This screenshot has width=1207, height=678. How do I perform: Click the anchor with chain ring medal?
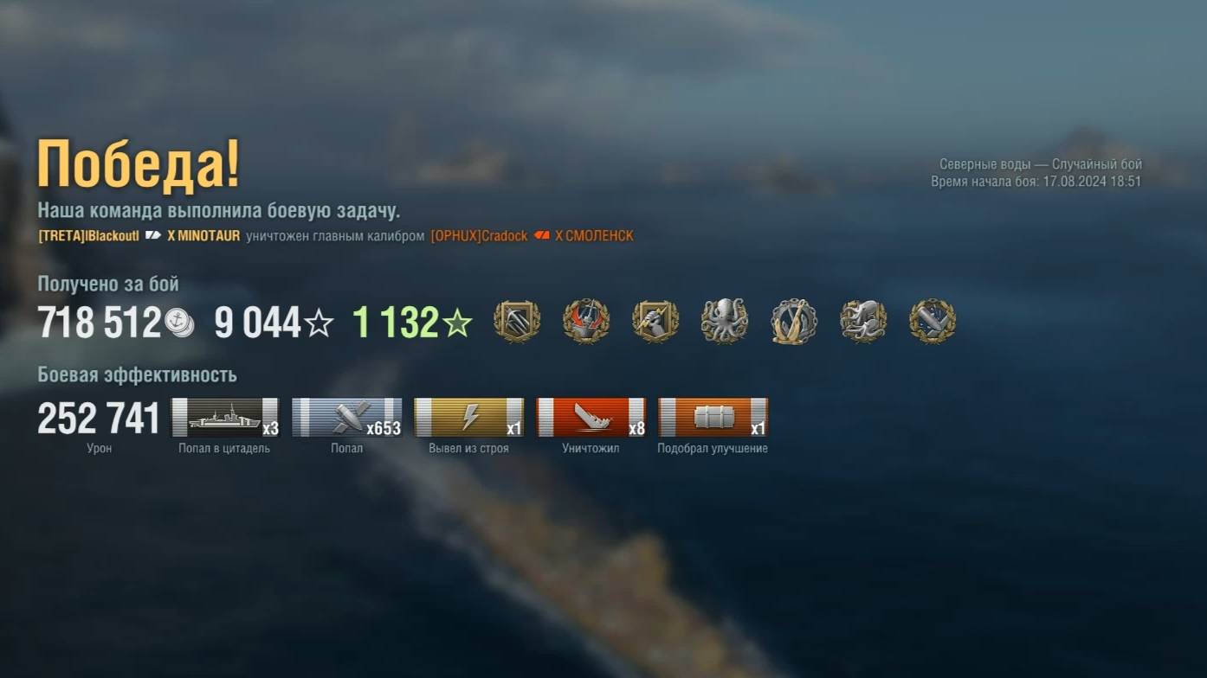[x=794, y=322]
